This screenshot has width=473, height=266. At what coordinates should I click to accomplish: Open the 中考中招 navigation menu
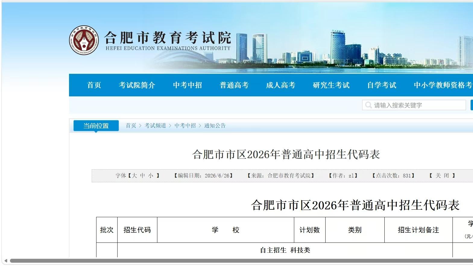[x=188, y=85]
